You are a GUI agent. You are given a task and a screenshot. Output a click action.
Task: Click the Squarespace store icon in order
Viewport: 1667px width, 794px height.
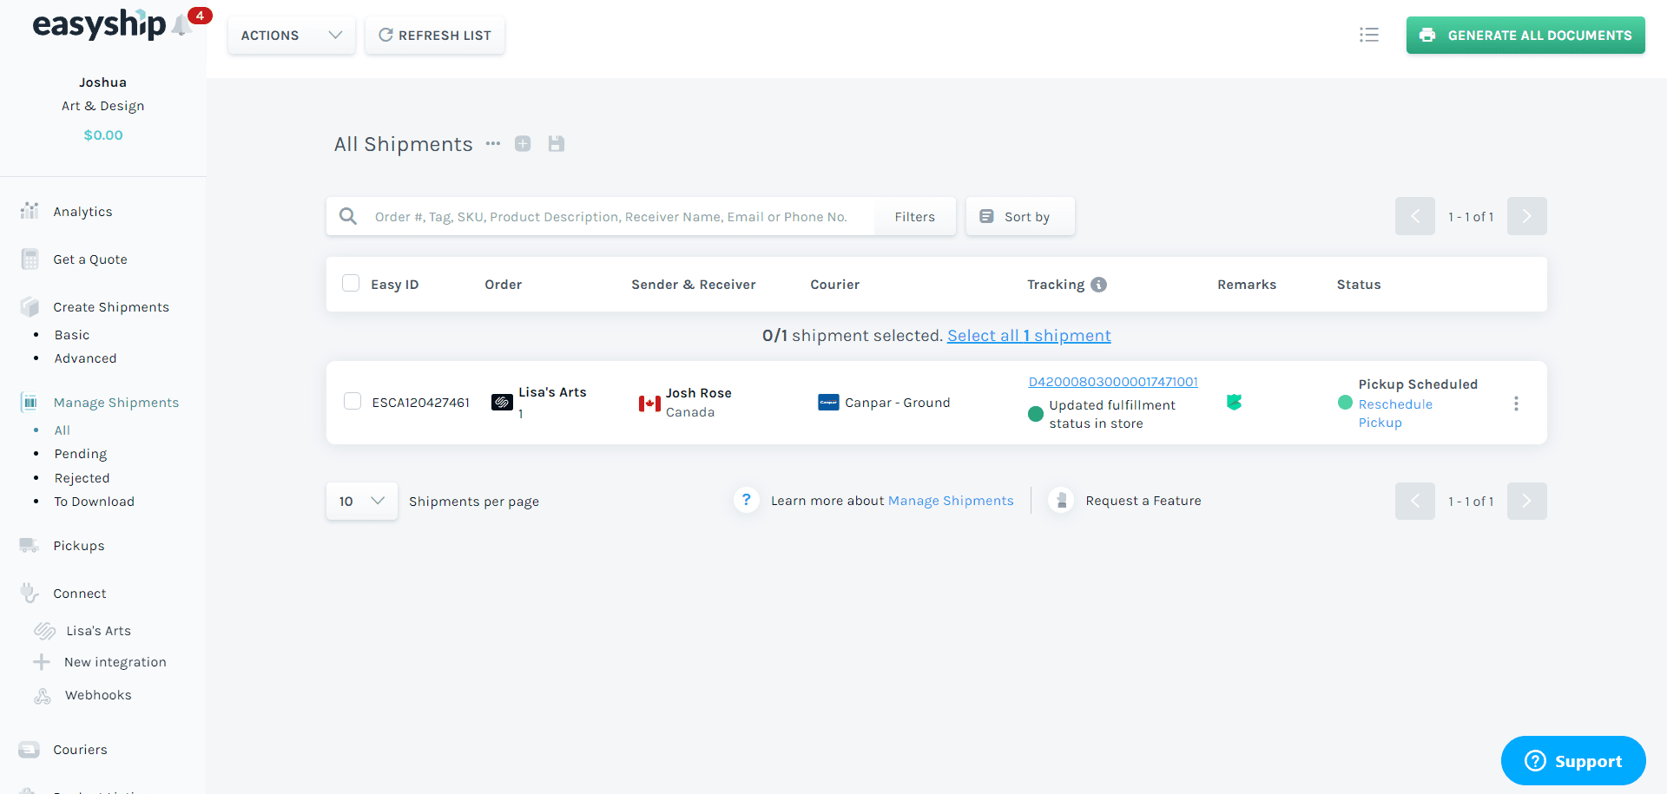pyautogui.click(x=502, y=403)
